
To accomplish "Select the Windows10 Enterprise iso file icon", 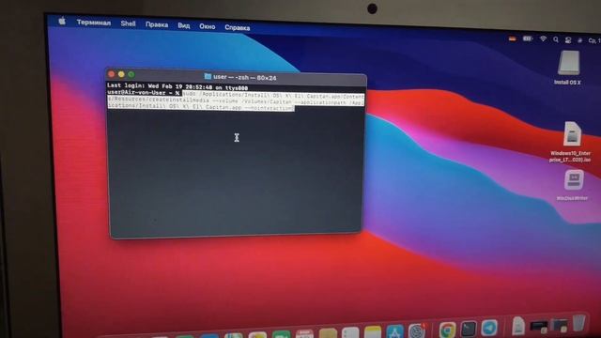I will pyautogui.click(x=572, y=133).
